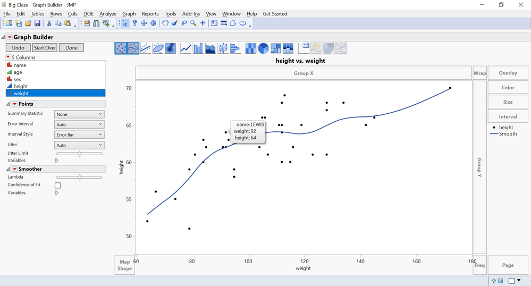Toggle the Confidence of Fit checkbox
Viewport: 531px width, 286px height.
[x=58, y=186]
